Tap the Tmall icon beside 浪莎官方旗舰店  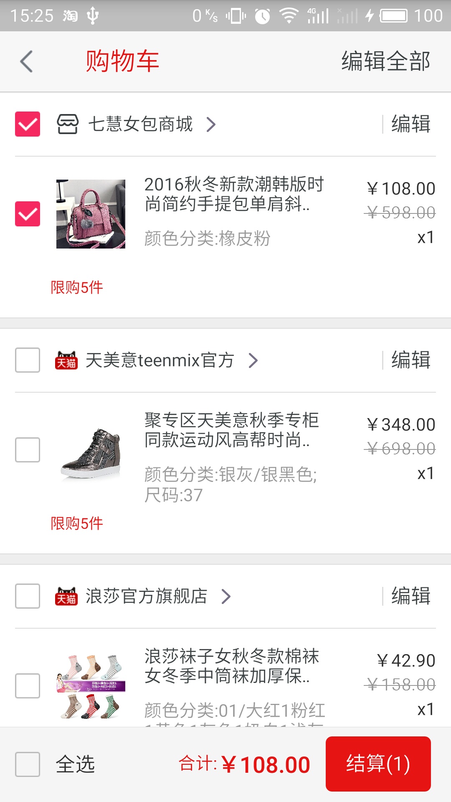66,596
